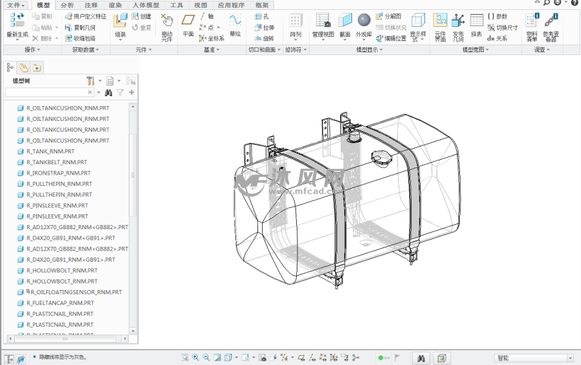
Task: Click Edit Position (编辑位置) icon
Action: (x=380, y=38)
